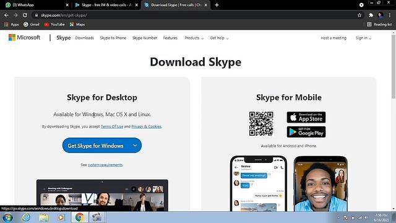The image size is (396, 223).
Task: Open File Explorer from the taskbar
Action: click(x=44, y=217)
